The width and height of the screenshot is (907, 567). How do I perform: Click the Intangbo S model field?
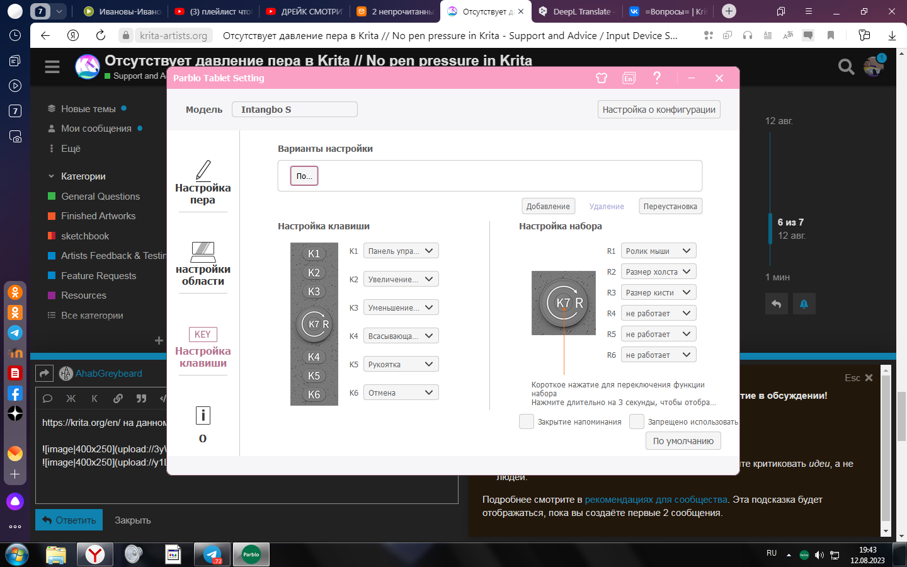coord(295,110)
